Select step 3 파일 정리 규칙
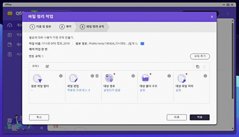The height and width of the screenshot is (137, 239). [93, 27]
